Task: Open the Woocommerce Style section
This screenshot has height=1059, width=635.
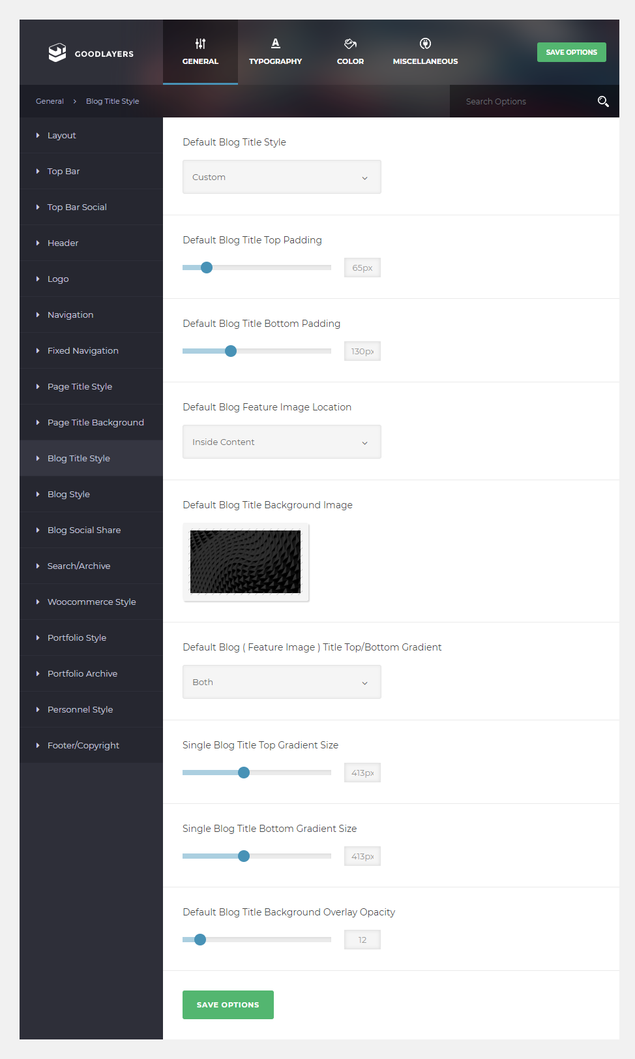Action: (91, 602)
